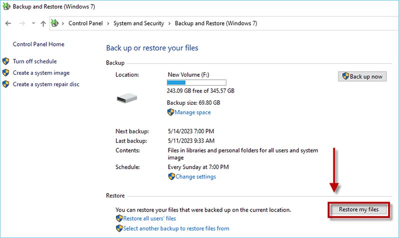Click the Restore section heading
Viewport: 399px width, 238px height.
[x=115, y=196]
